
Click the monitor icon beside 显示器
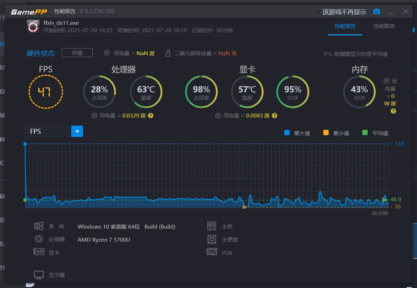point(39,275)
